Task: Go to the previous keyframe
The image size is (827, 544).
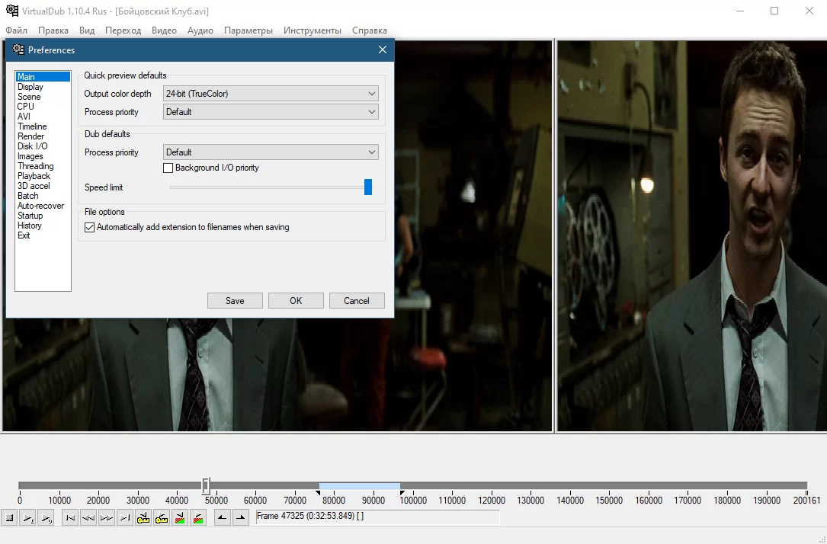Action: (x=143, y=518)
